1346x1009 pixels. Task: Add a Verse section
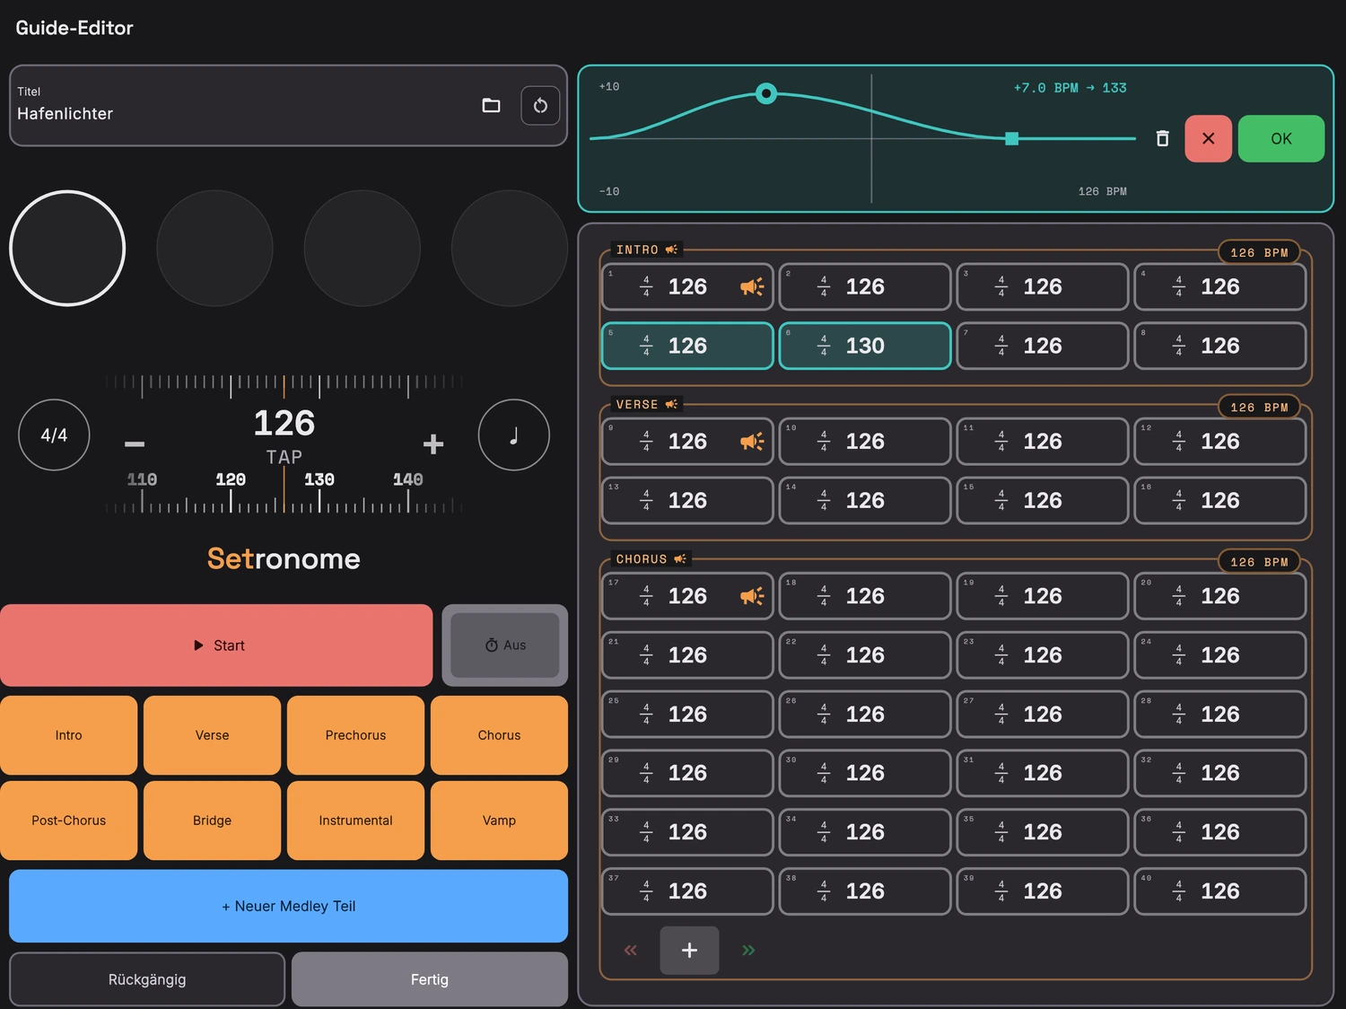212,735
